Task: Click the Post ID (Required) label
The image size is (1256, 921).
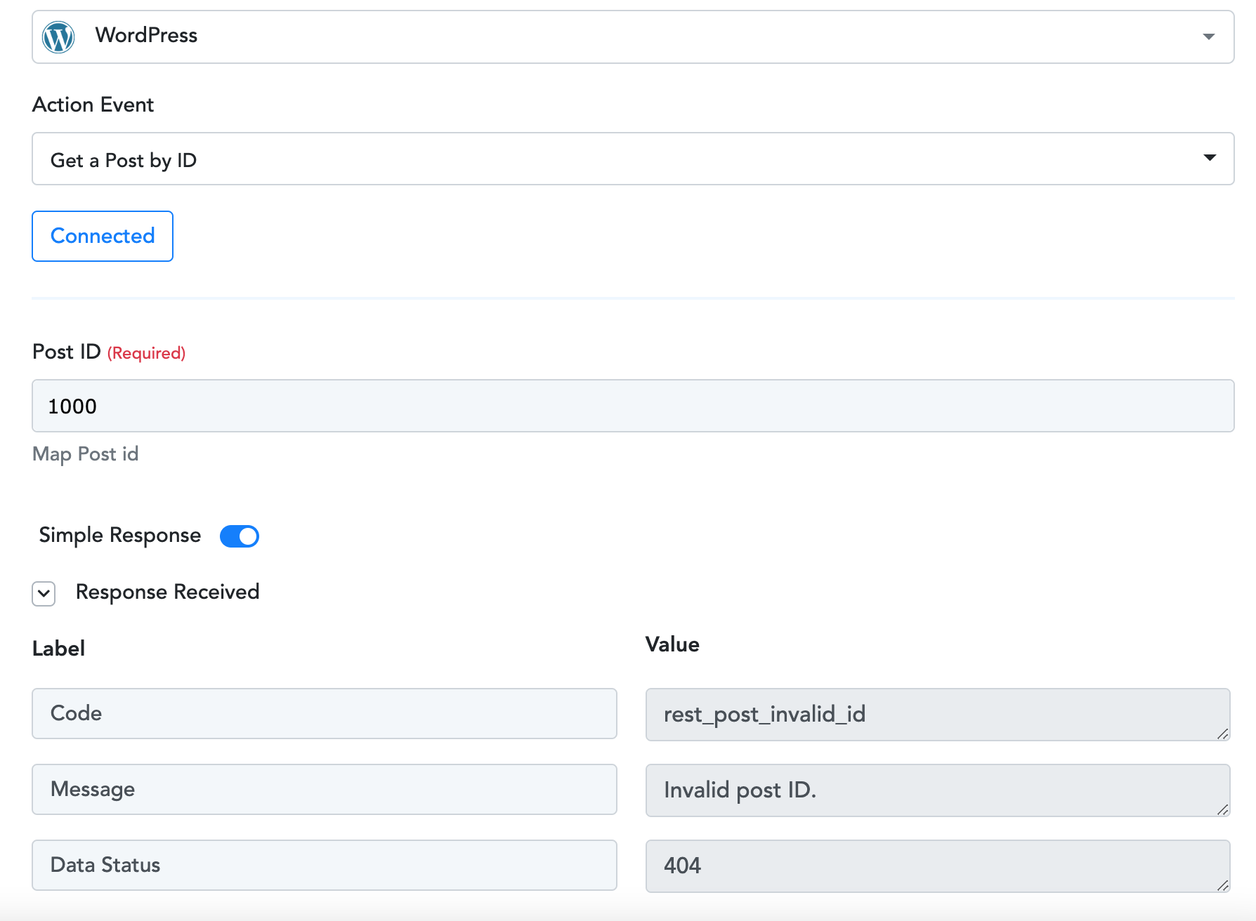Action: (x=109, y=352)
